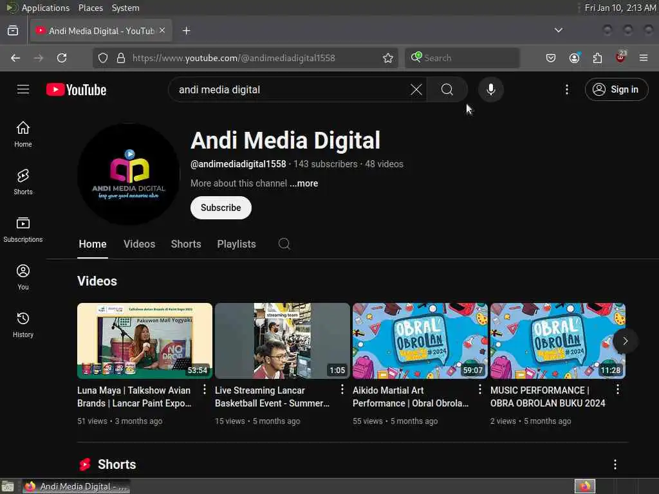
Task: Click the padlock site information icon
Action: [121, 58]
